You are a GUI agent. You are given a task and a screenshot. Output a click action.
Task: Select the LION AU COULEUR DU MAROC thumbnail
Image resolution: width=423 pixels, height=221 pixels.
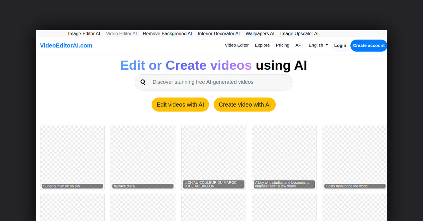pyautogui.click(x=213, y=157)
